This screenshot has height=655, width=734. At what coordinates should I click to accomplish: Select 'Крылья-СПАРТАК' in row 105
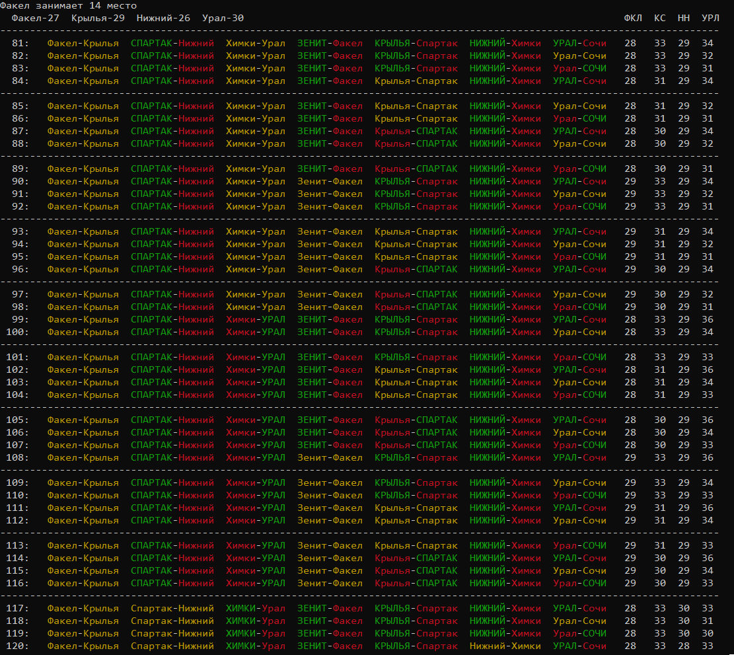(x=416, y=420)
